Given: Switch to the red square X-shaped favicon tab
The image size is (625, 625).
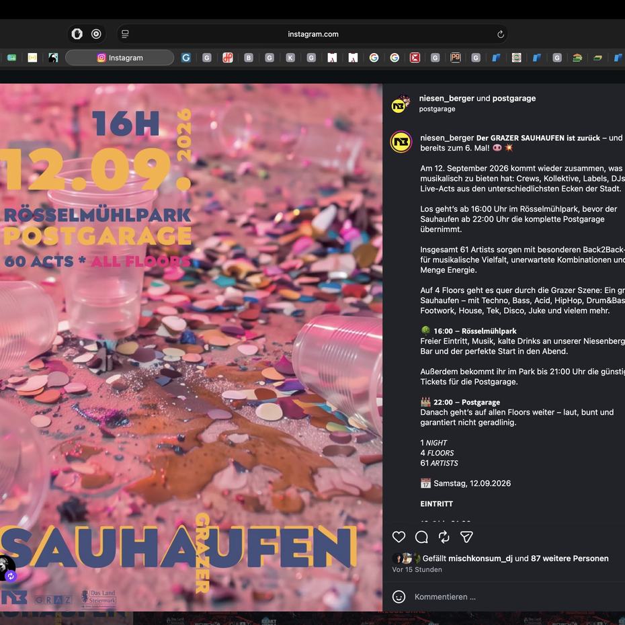Looking at the screenshot, I should click(415, 58).
